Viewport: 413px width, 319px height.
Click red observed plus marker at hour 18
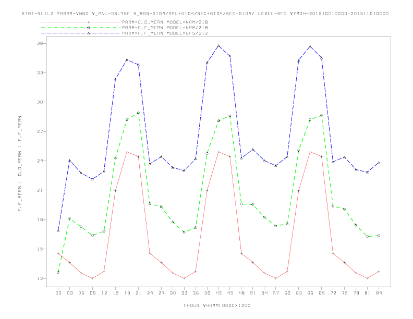point(127,152)
